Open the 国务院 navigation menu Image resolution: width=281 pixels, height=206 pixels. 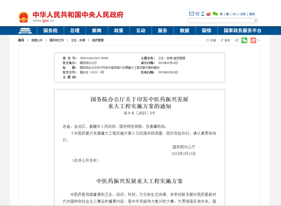pyautogui.click(x=50, y=30)
